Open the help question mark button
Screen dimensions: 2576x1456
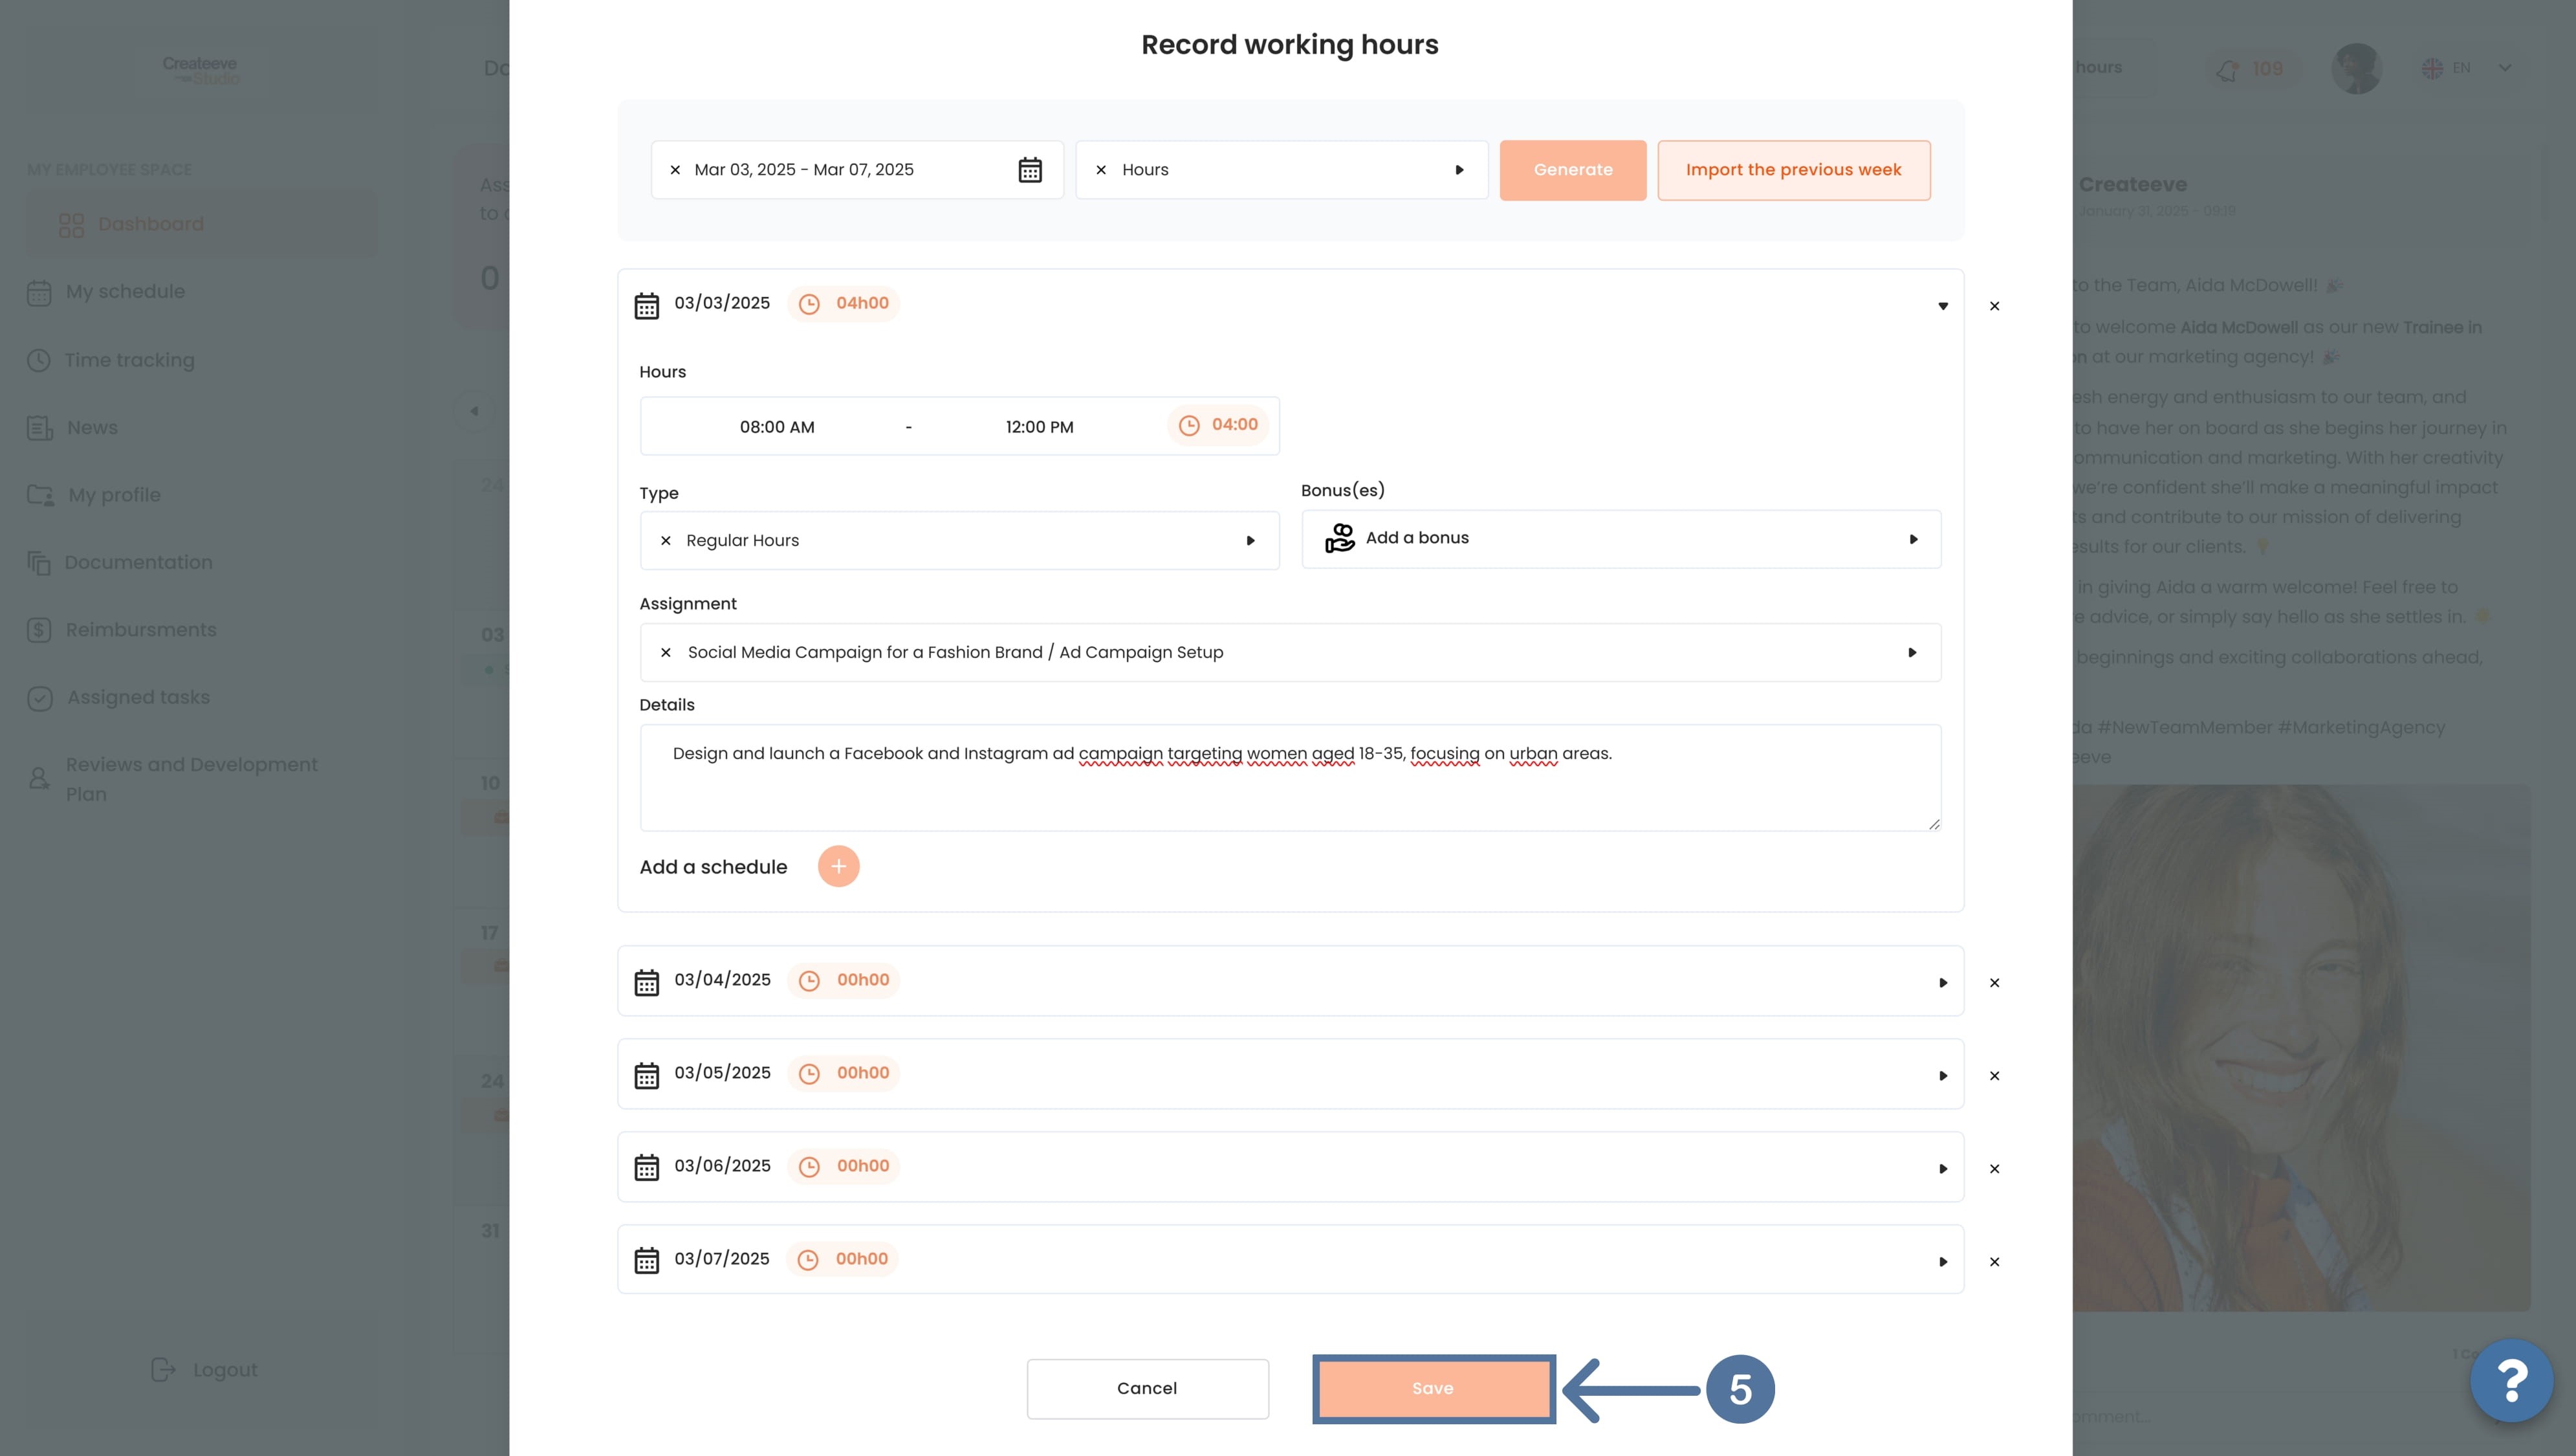point(2512,1381)
